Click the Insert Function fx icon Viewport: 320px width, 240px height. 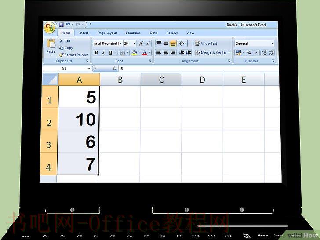pyautogui.click(x=114, y=69)
